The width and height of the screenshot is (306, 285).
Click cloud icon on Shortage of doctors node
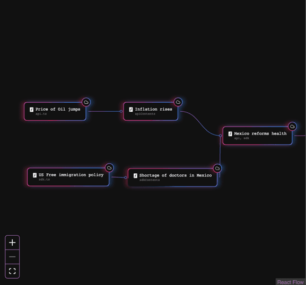coord(217,168)
